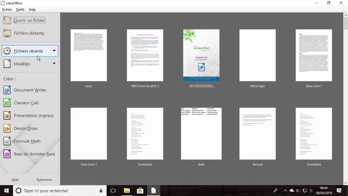Open the data document thumbnail
Image resolution: width=348 pixels, height=196 pixels.
click(x=201, y=134)
